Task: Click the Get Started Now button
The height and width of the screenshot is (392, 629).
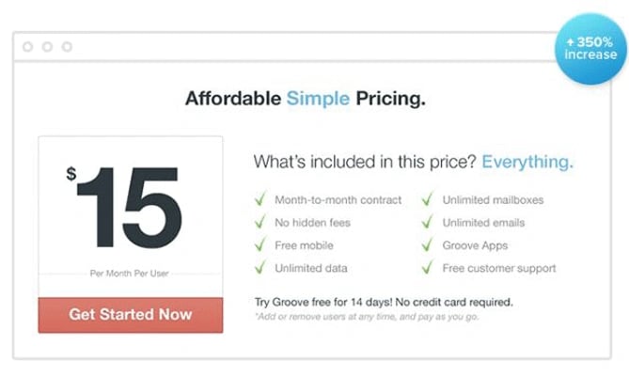Action: tap(131, 315)
